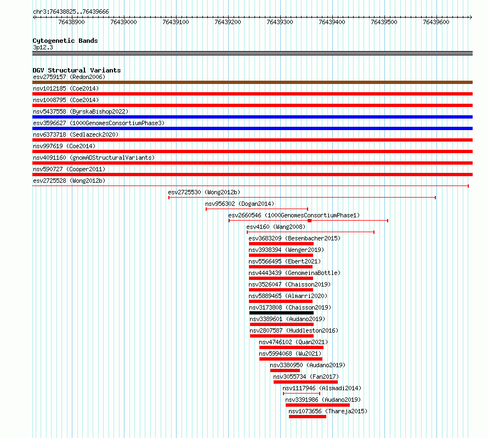
Task: Click the DGV Structural Variants track title
Action: tap(77, 70)
